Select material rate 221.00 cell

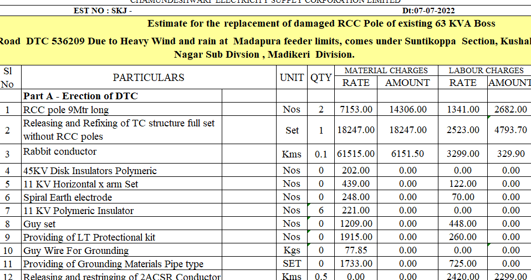[x=356, y=210]
